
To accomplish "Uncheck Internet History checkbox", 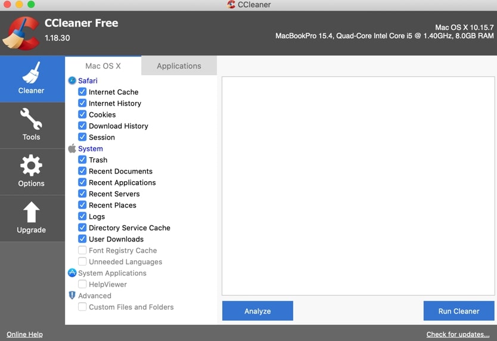I will (x=82, y=103).
